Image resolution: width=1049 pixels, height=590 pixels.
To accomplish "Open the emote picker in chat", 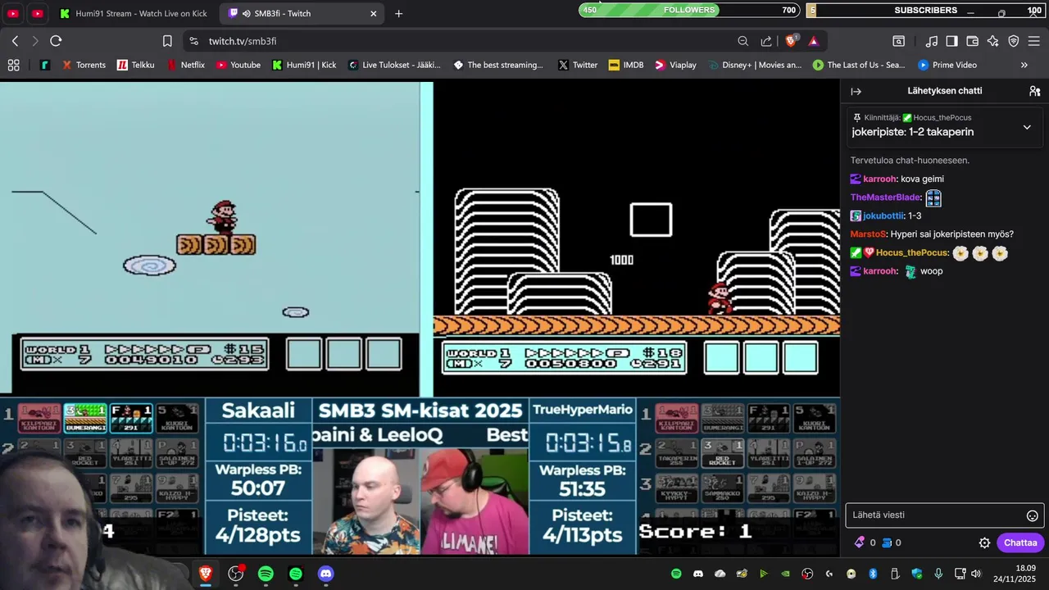I will [x=1033, y=515].
